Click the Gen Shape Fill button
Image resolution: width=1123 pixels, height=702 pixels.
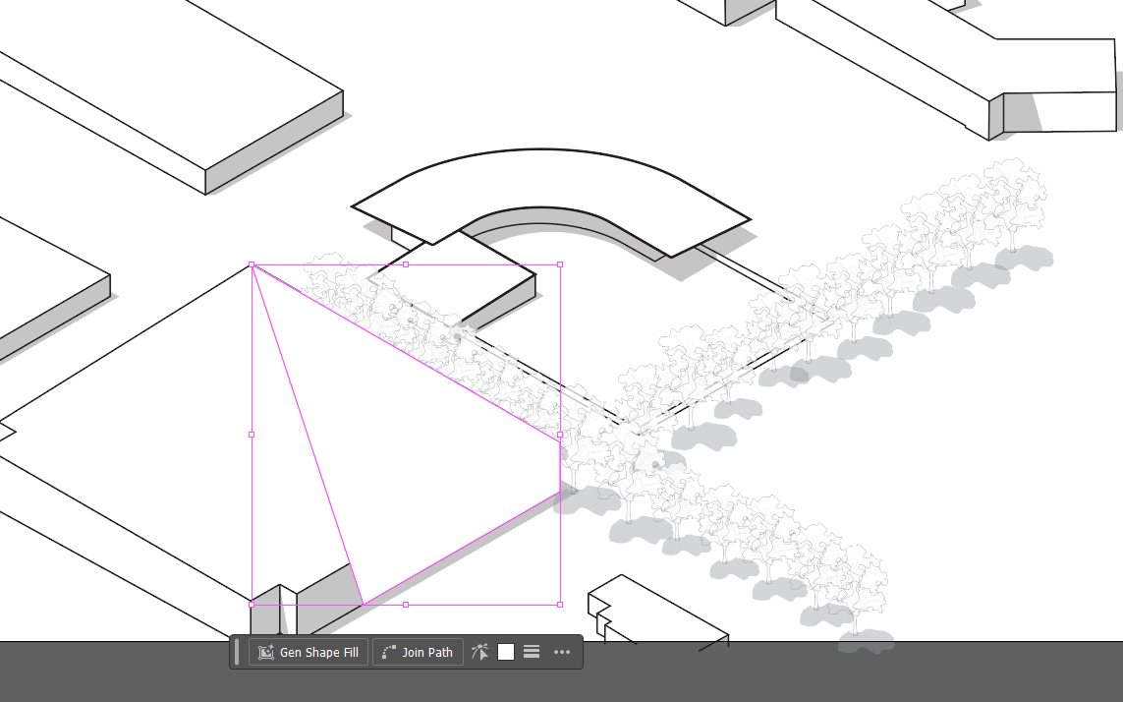(x=308, y=652)
